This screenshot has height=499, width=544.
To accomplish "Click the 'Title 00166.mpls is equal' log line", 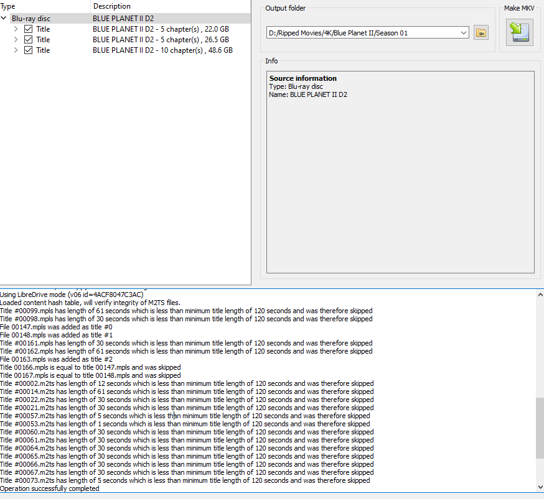I will click(x=90, y=367).
